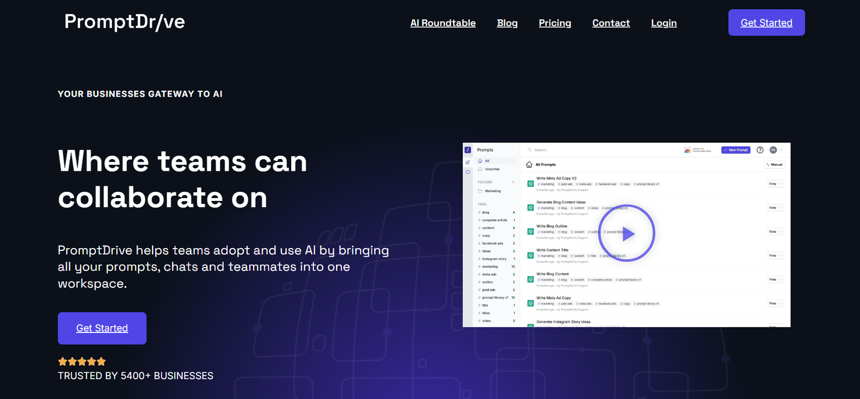Click ChatGPT icon beside Write Content Title
The image size is (860, 399).
tap(531, 256)
